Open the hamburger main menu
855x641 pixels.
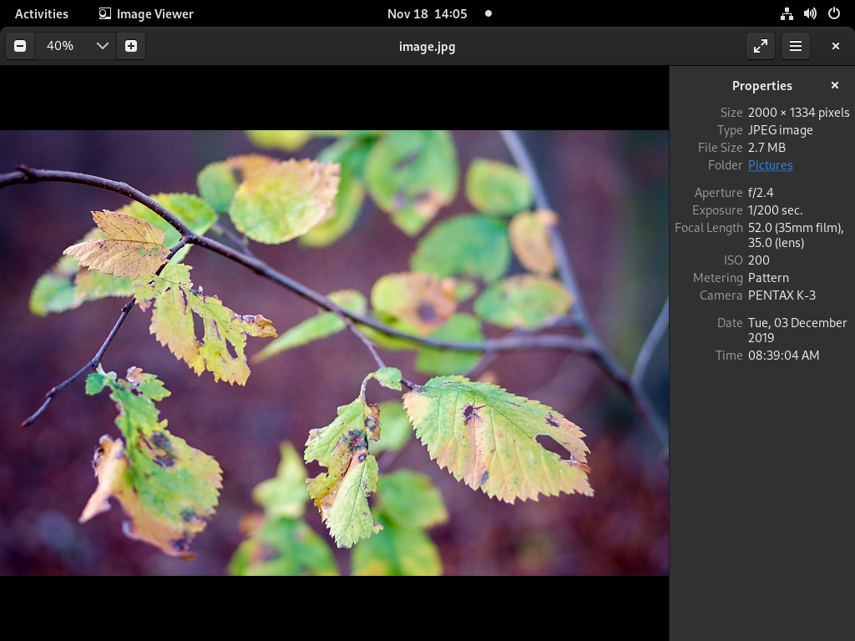click(796, 47)
